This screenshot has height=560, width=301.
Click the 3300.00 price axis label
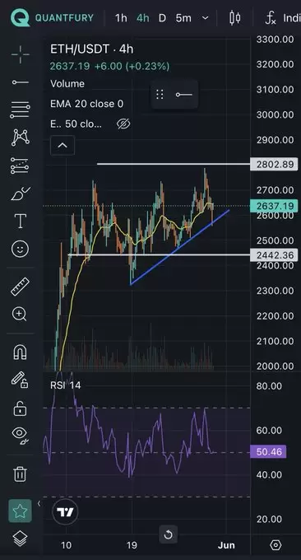pyautogui.click(x=276, y=40)
